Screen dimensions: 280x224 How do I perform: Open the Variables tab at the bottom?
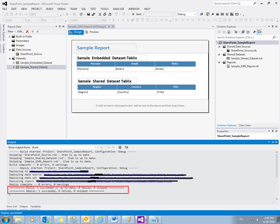click(x=35, y=206)
